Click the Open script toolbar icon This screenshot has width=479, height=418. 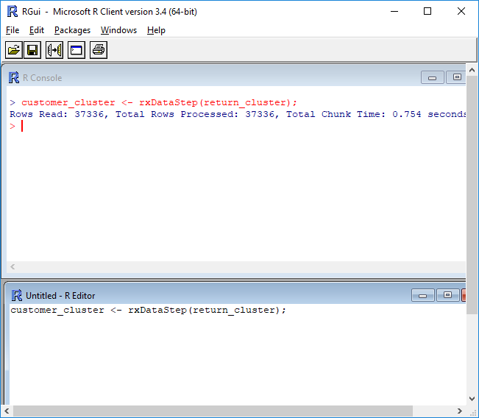14,50
